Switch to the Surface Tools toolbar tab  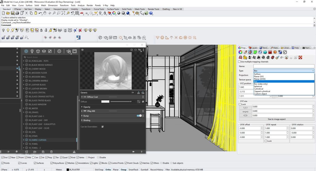click(x=113, y=9)
